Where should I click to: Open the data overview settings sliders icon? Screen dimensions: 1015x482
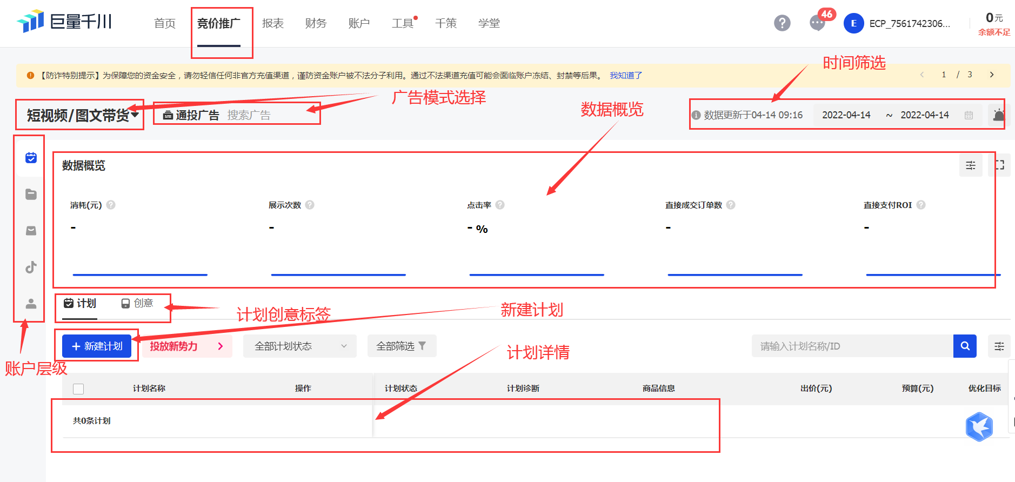971,165
